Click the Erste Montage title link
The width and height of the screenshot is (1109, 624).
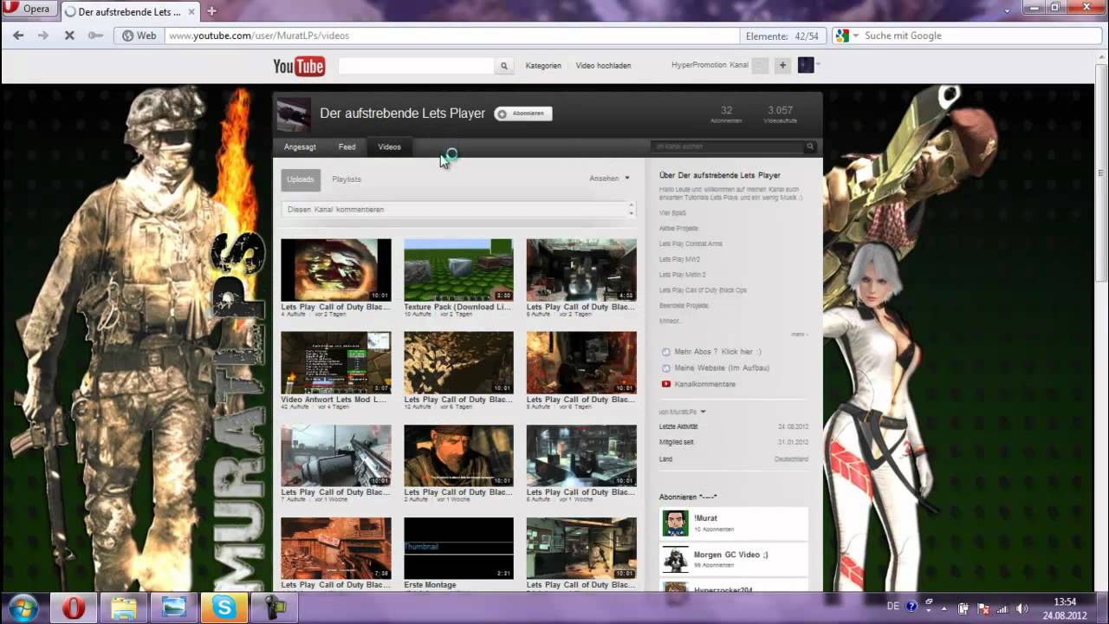click(x=430, y=585)
